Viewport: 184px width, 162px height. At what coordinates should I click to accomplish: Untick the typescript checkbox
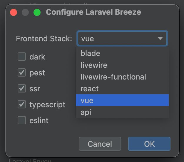click(22, 104)
